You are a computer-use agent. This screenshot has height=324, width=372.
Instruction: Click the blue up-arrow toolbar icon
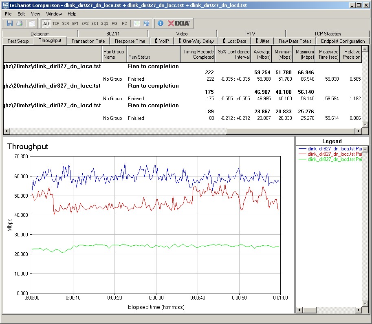click(146, 23)
